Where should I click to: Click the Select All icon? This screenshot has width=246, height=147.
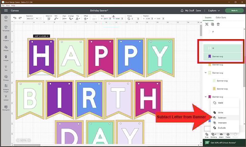pyautogui.click(x=49, y=19)
